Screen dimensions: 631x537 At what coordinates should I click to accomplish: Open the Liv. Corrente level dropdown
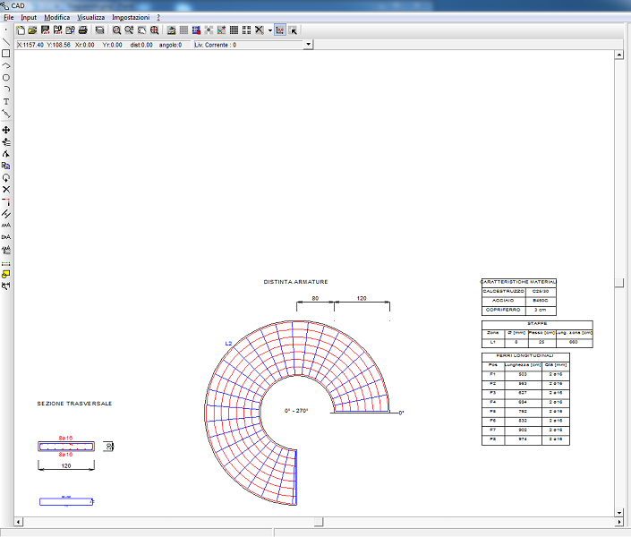pyautogui.click(x=308, y=44)
